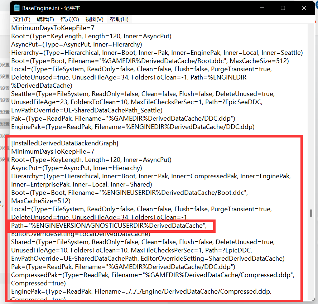
Task: Click the vertical scrollbar thumb
Action: [311, 213]
